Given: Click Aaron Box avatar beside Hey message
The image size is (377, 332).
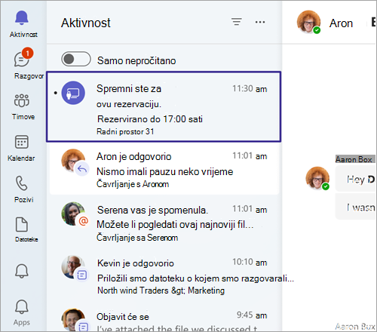Looking at the screenshot, I should [317, 178].
